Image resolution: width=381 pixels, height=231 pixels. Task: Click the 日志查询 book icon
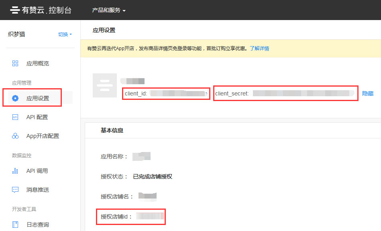pyautogui.click(x=15, y=225)
